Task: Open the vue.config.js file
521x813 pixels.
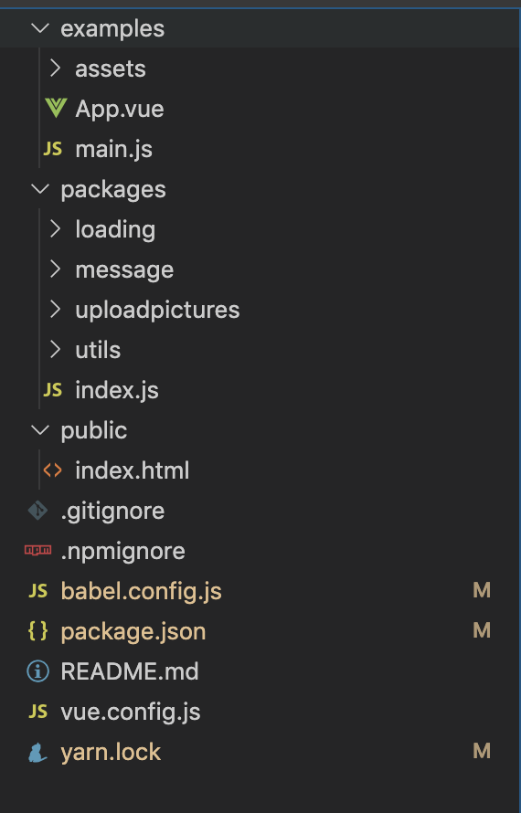Action: click(130, 712)
